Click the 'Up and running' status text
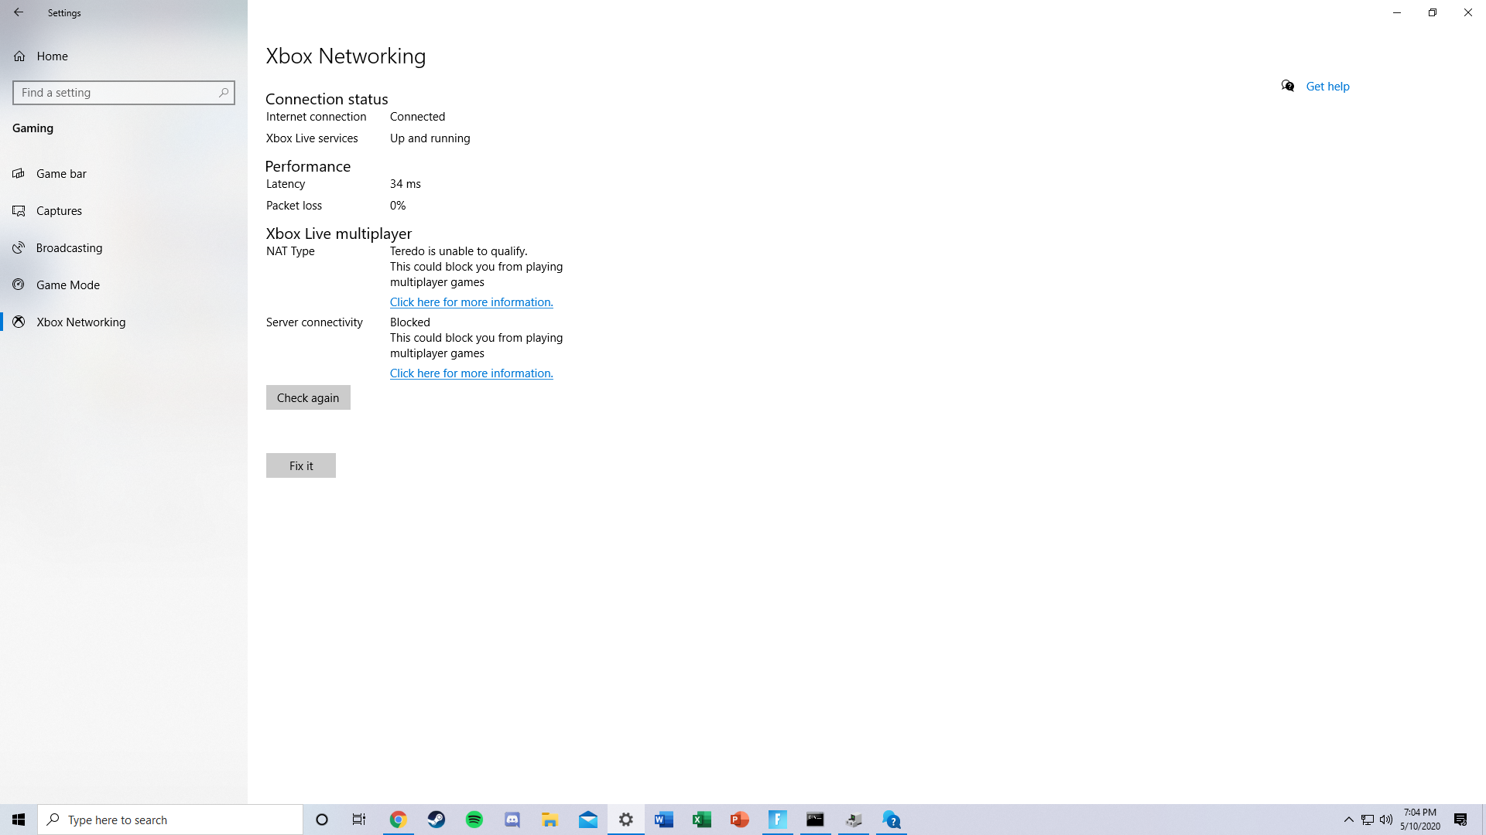The height and width of the screenshot is (835, 1486). [430, 138]
